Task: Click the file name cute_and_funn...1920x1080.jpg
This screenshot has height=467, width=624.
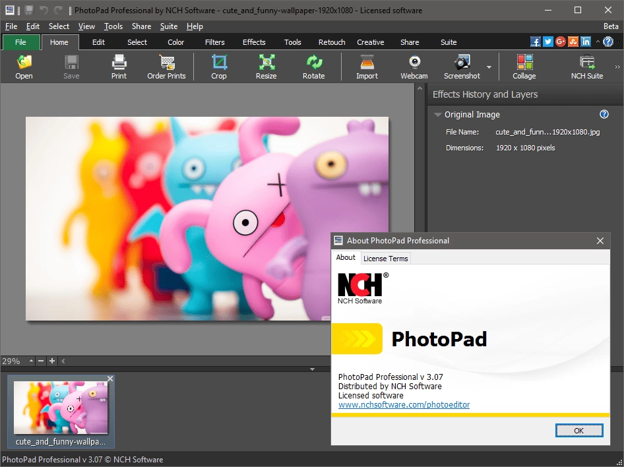Action: click(x=547, y=132)
